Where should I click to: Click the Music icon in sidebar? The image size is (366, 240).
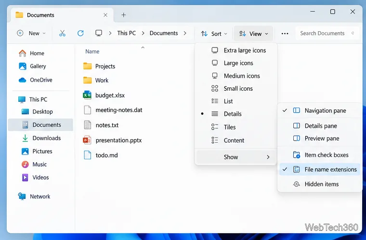pyautogui.click(x=25, y=165)
